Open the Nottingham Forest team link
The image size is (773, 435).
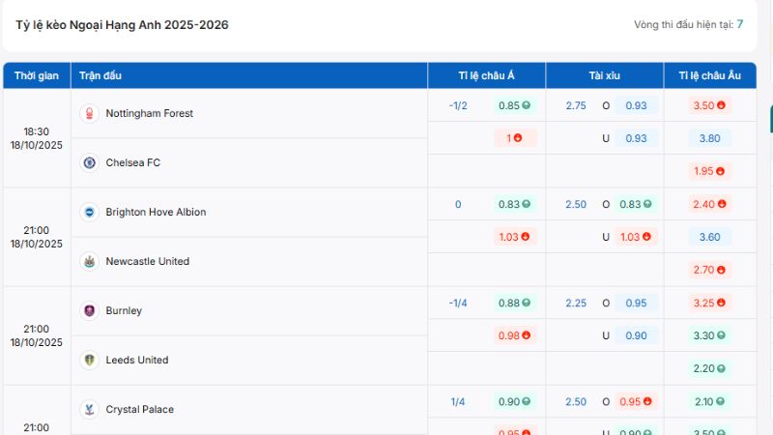pyautogui.click(x=149, y=113)
